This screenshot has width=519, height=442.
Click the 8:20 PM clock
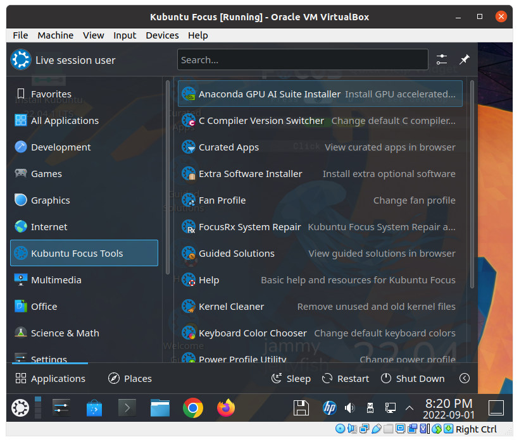(x=449, y=408)
